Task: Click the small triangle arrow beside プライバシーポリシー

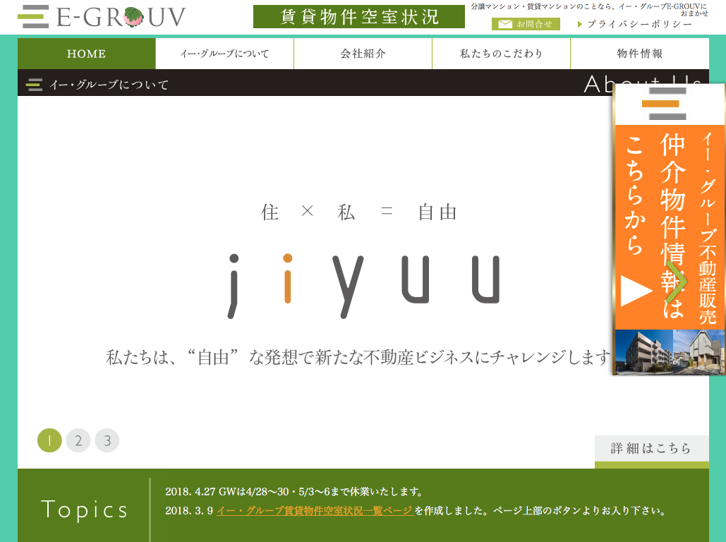Action: (580, 24)
